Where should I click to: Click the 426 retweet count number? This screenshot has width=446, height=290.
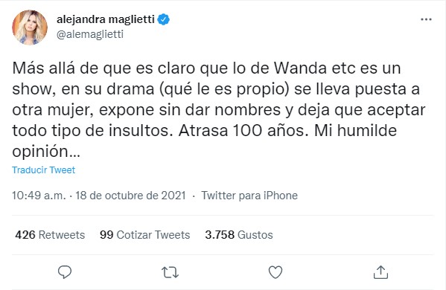[25, 235]
